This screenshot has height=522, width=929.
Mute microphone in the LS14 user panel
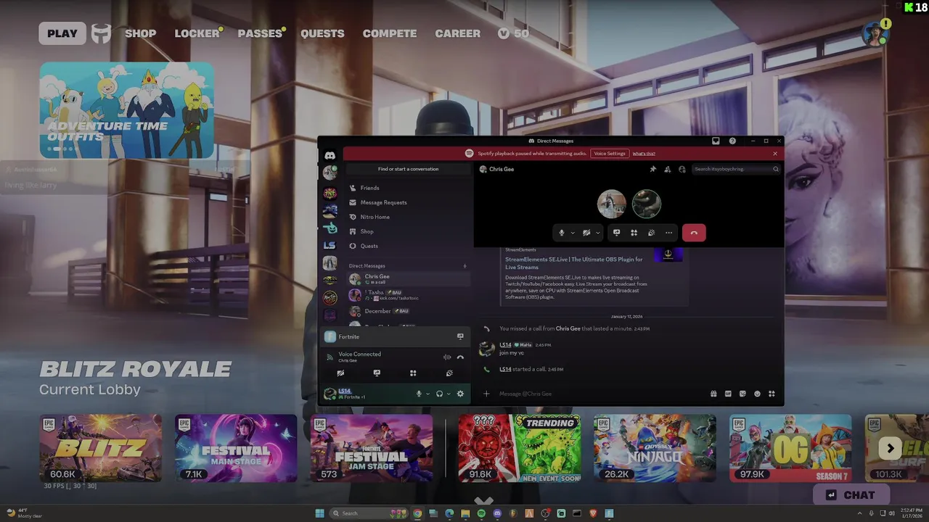(419, 394)
